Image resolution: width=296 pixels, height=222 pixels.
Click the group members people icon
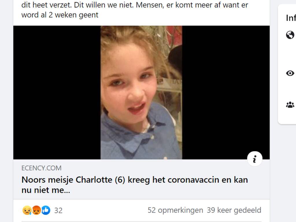290,105
